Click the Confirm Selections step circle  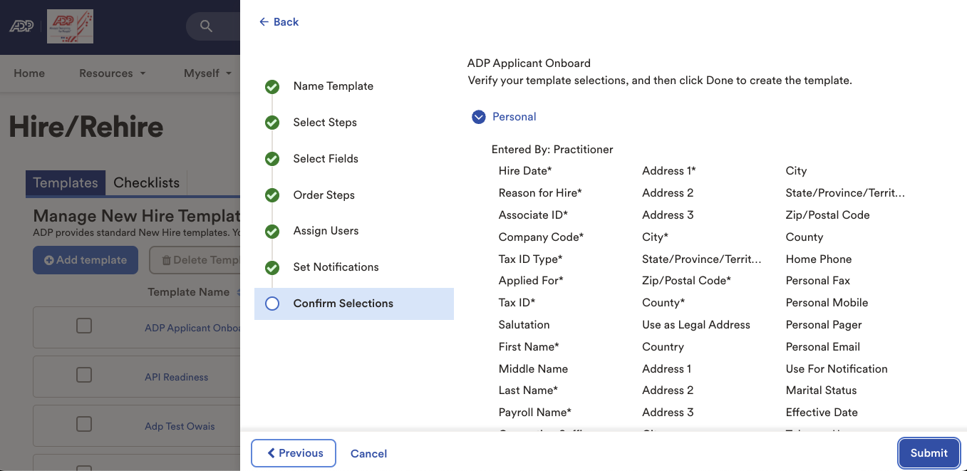coord(272,303)
